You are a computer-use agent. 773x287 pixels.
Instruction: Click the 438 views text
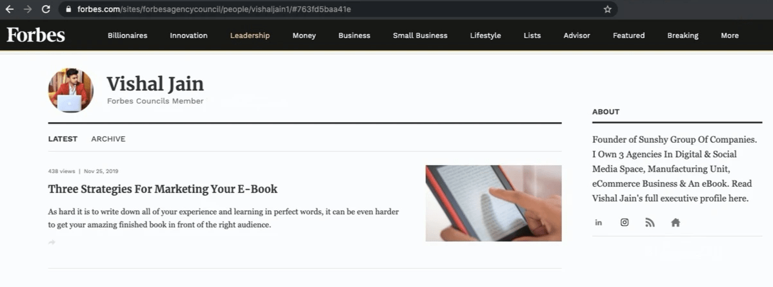(62, 172)
